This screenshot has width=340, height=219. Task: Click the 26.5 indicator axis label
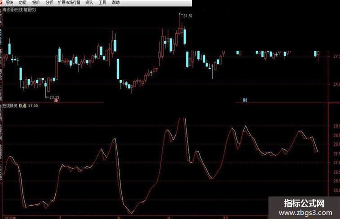pyautogui.click(x=336, y=172)
